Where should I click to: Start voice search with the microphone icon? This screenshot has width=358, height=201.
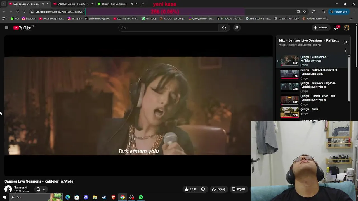[237, 28]
